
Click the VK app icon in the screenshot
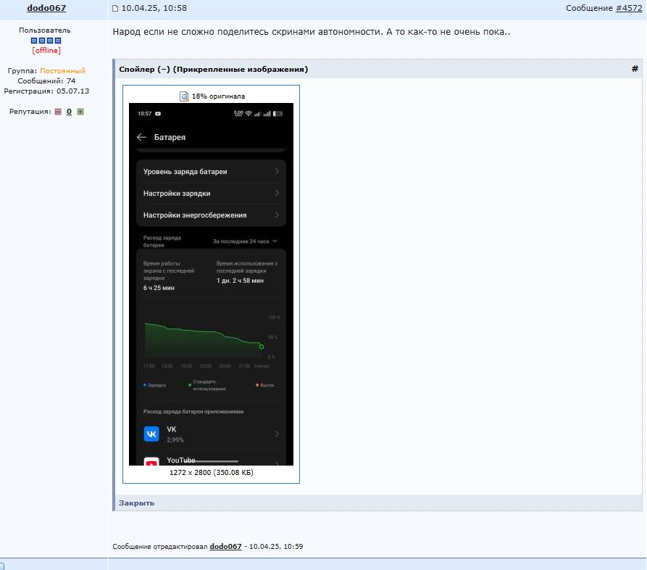click(151, 434)
